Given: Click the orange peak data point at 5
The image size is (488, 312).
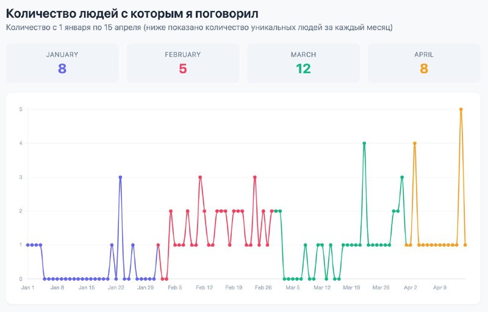Looking at the screenshot, I should 461,109.
